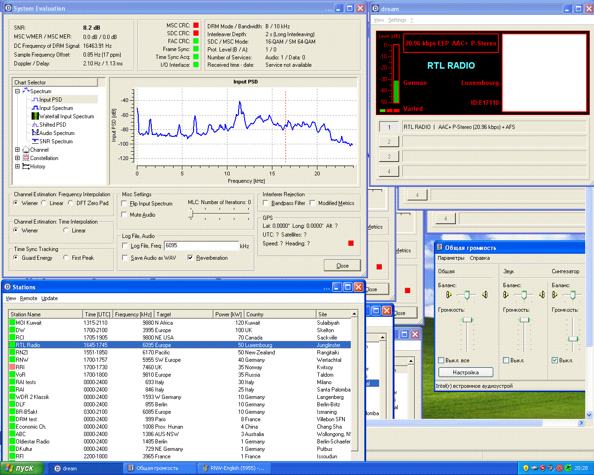
Task: Click the Настройка button
Action: [x=465, y=372]
